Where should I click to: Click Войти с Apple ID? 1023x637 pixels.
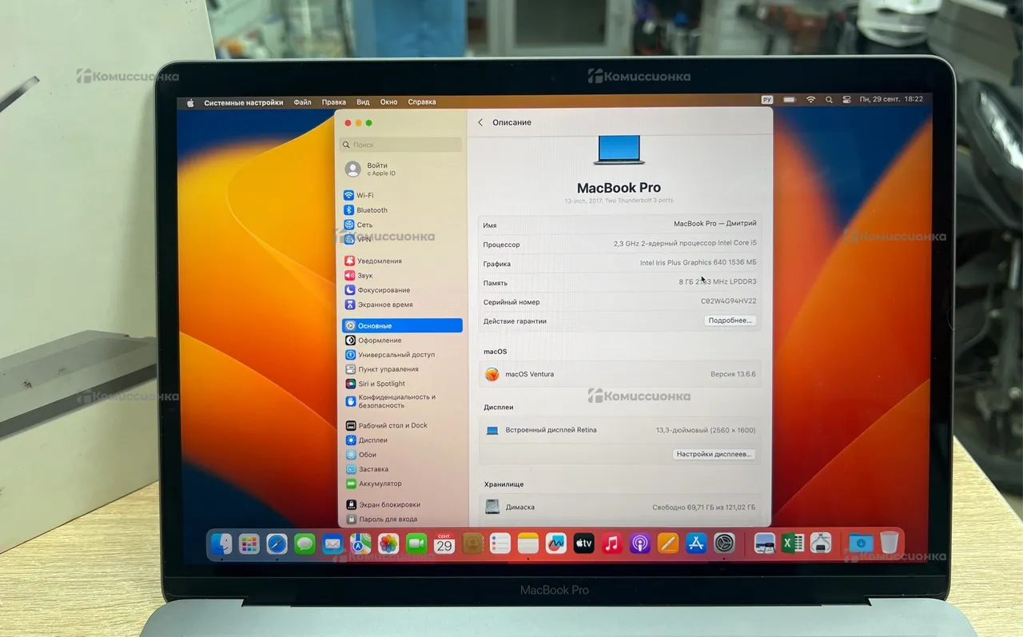click(x=372, y=169)
